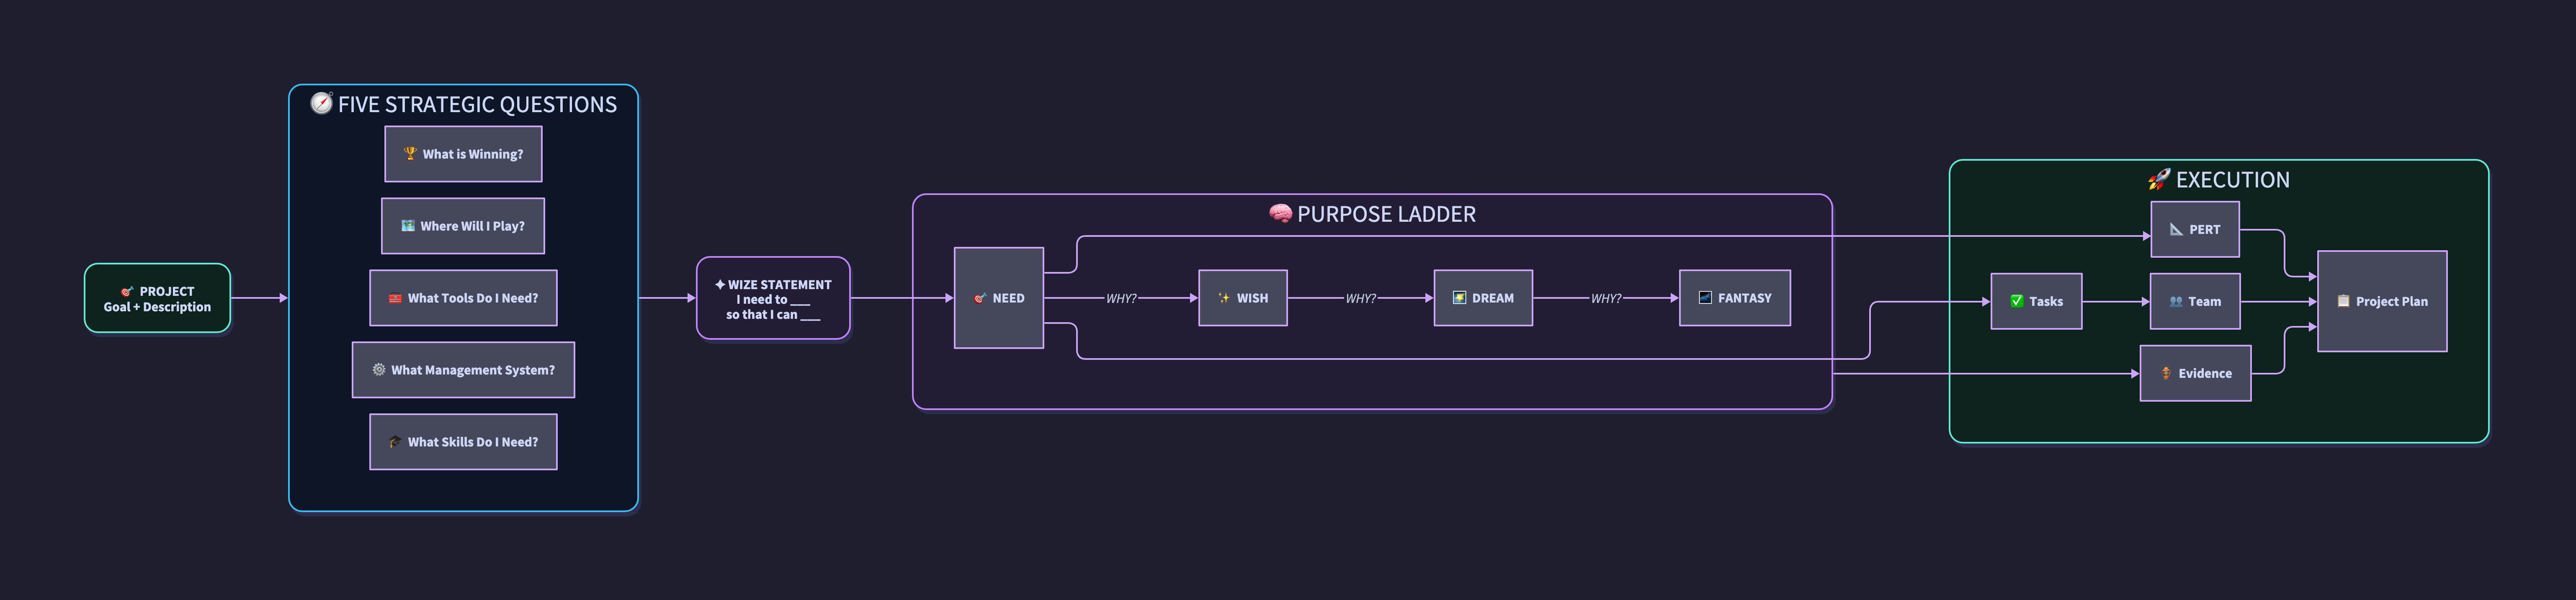Click the toolbox icon in What Tools Do I Need
The image size is (2576, 600).
[395, 298]
